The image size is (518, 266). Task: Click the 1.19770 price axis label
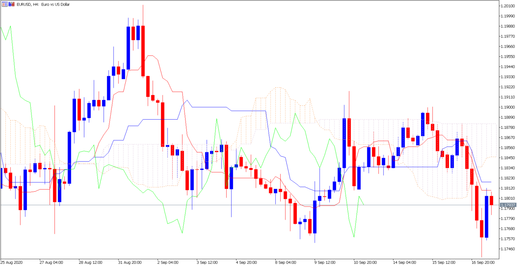pyautogui.click(x=508, y=36)
